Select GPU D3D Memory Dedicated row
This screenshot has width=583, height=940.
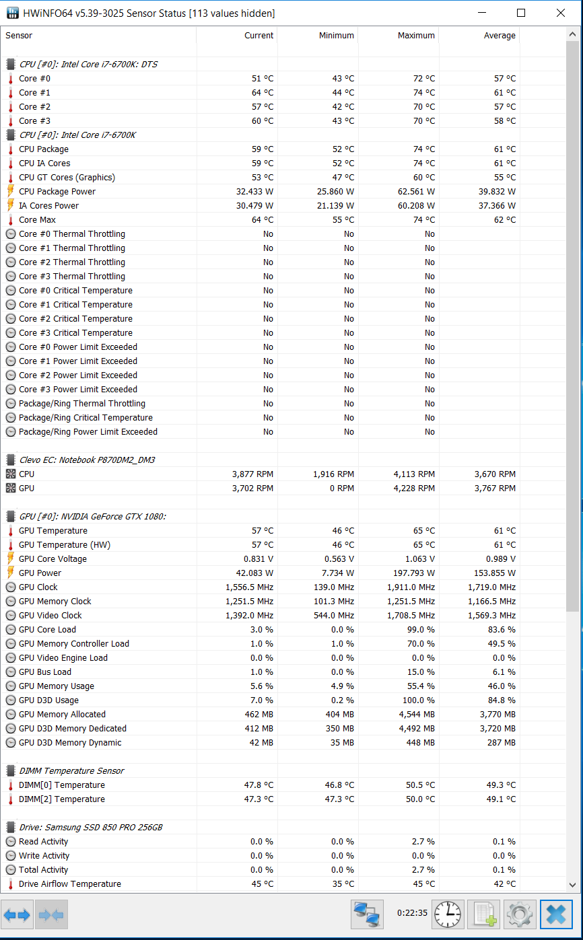pos(283,729)
